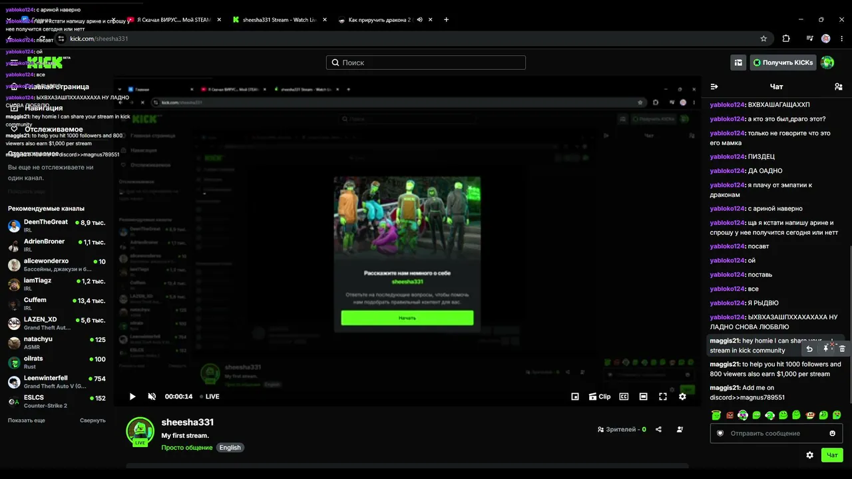The image size is (852, 479).
Task: Open AdrienBroner recommended channel
Action: tap(57, 245)
